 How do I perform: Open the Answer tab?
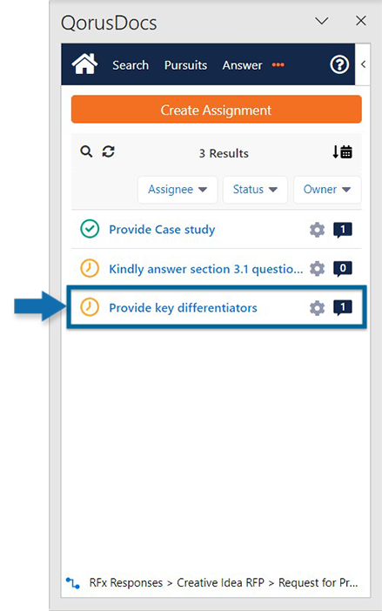pyautogui.click(x=242, y=65)
